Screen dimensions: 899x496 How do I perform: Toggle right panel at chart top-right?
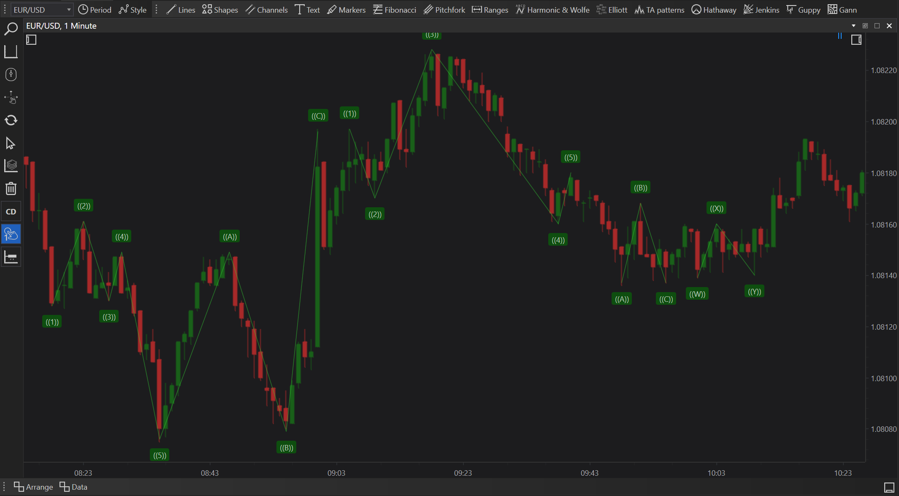856,40
